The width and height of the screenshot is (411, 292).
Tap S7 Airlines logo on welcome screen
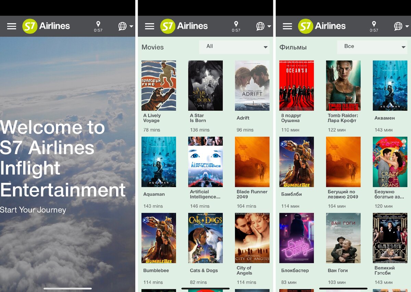tap(46, 26)
